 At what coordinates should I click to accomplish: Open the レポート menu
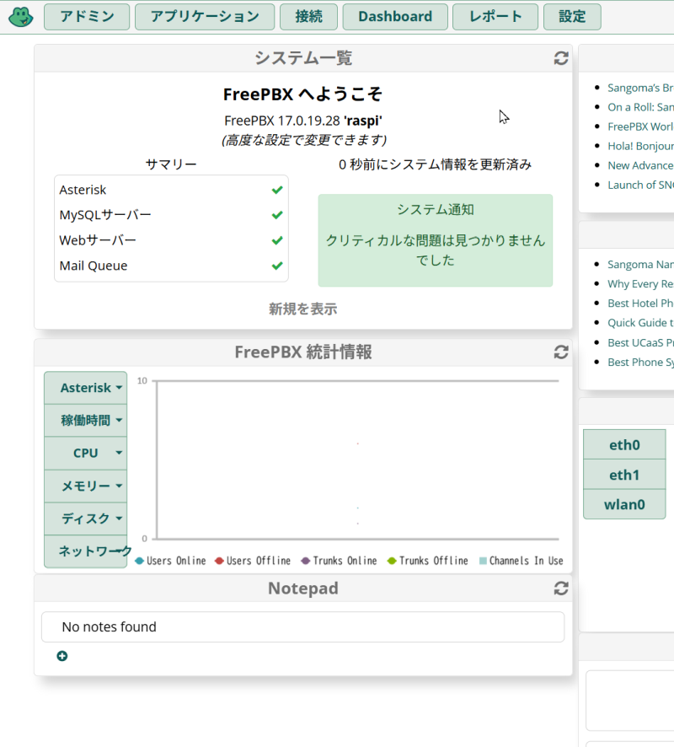coord(495,17)
